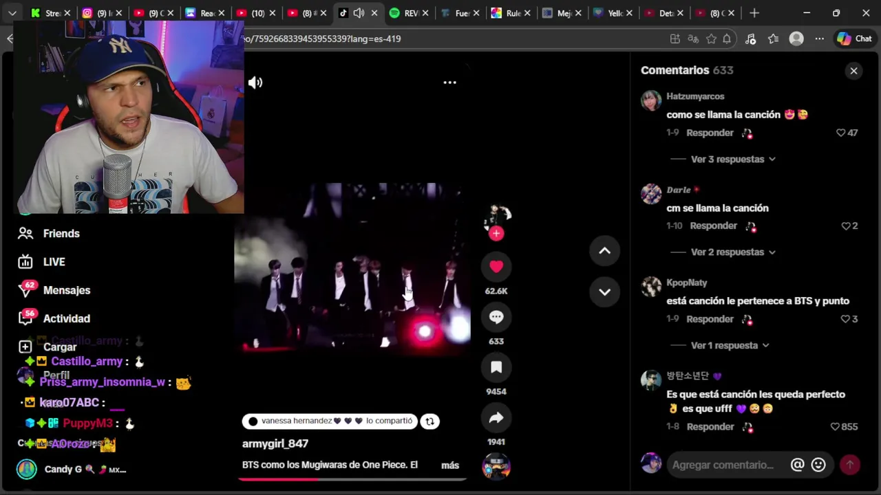Reply to Darle's comment with Responder
The width and height of the screenshot is (881, 495).
[713, 226]
